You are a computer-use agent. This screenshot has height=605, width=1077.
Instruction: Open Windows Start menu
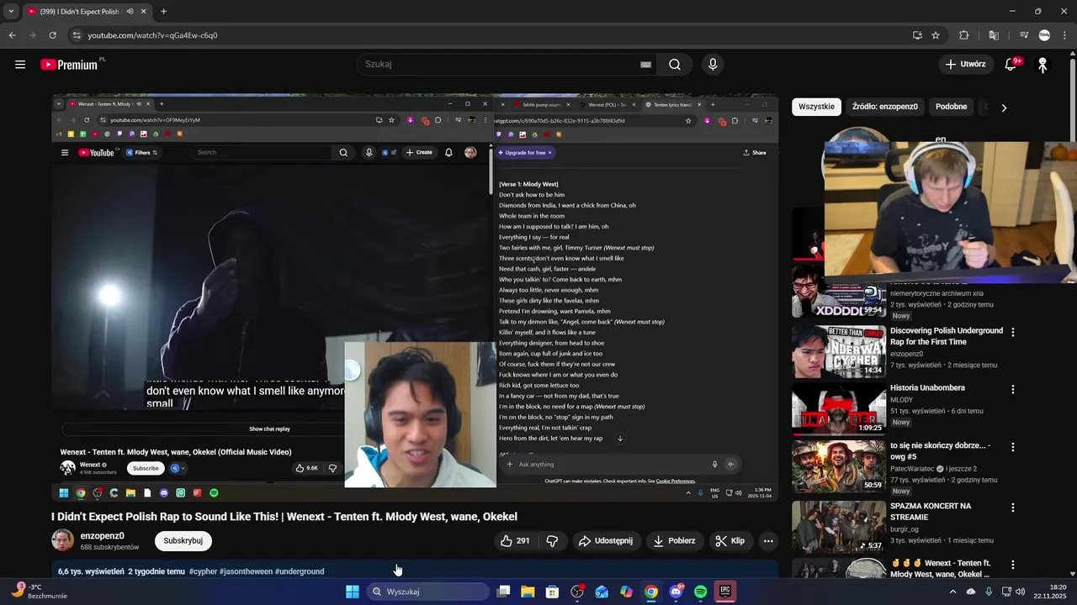click(353, 592)
